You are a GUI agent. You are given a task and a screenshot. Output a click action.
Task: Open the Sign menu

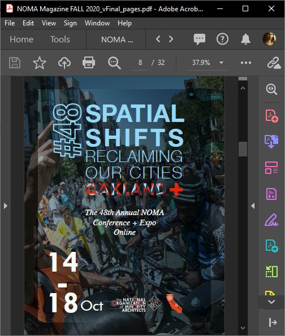tap(70, 23)
